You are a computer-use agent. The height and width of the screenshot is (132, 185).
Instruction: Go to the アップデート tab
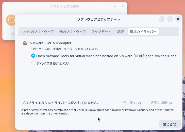[101, 32]
